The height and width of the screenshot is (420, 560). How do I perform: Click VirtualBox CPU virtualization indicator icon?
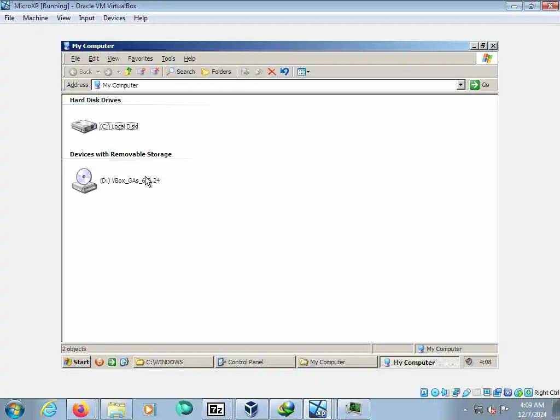click(508, 393)
